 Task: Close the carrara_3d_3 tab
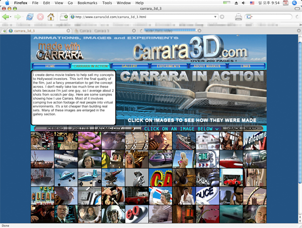coord(68,31)
